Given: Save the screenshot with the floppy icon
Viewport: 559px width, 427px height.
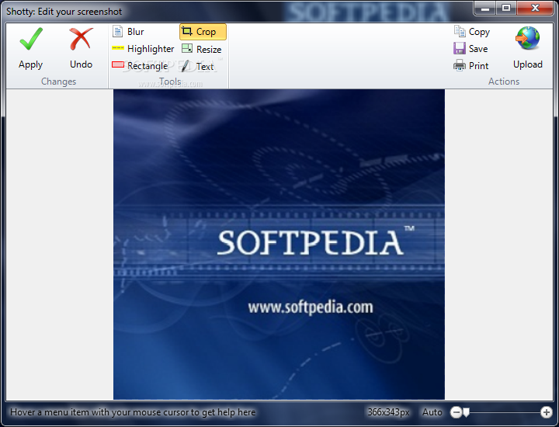Looking at the screenshot, I should click(x=470, y=48).
